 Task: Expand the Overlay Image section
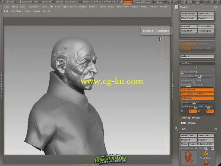click(190, 118)
